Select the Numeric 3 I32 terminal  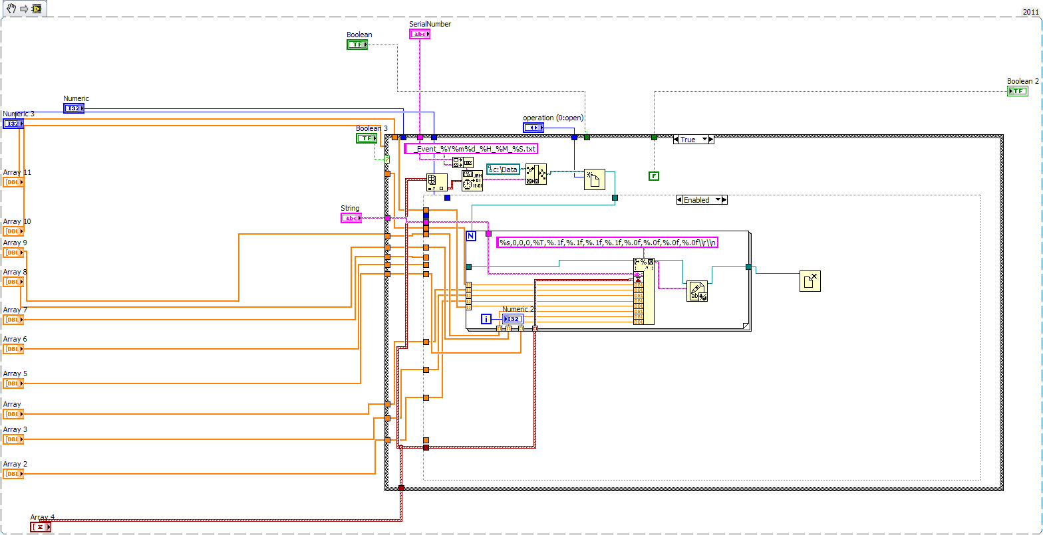click(13, 124)
